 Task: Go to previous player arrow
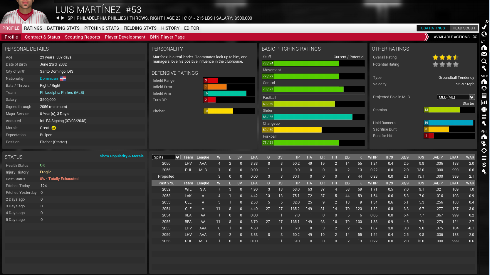pos(58,18)
